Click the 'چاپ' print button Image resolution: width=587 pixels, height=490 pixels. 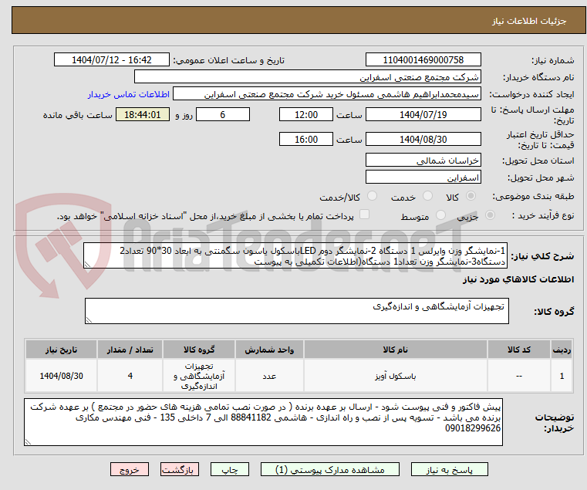tap(230, 469)
